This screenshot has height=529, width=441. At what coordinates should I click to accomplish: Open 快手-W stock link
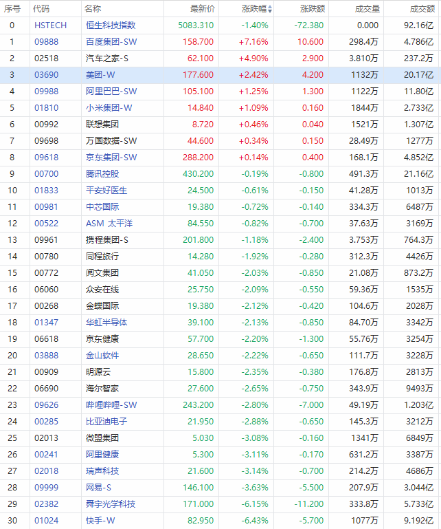point(100,521)
